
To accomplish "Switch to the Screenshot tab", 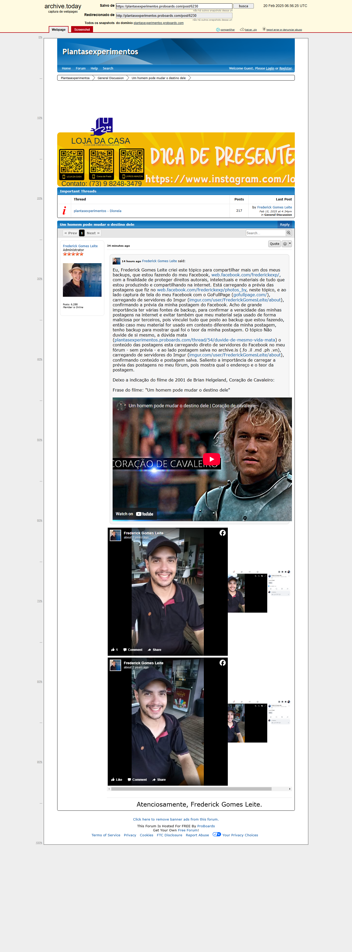I will tap(82, 29).
